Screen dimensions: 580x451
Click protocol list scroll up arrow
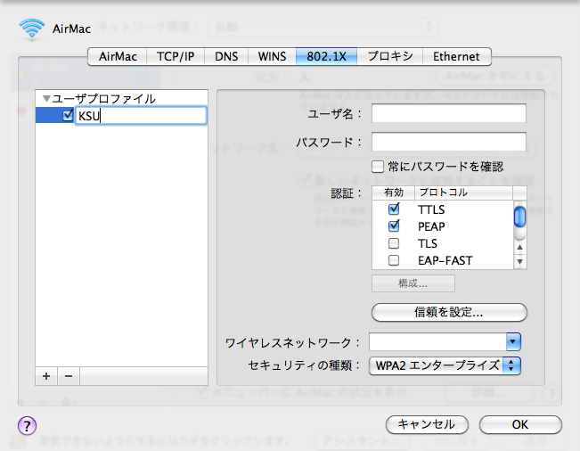pos(519,247)
